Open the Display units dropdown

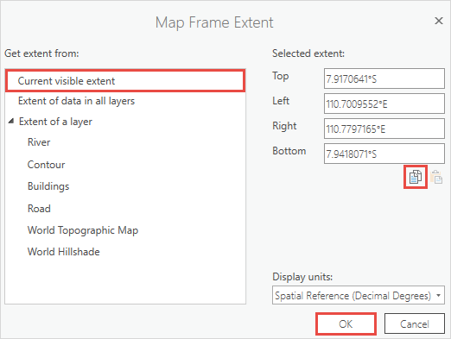point(359,295)
